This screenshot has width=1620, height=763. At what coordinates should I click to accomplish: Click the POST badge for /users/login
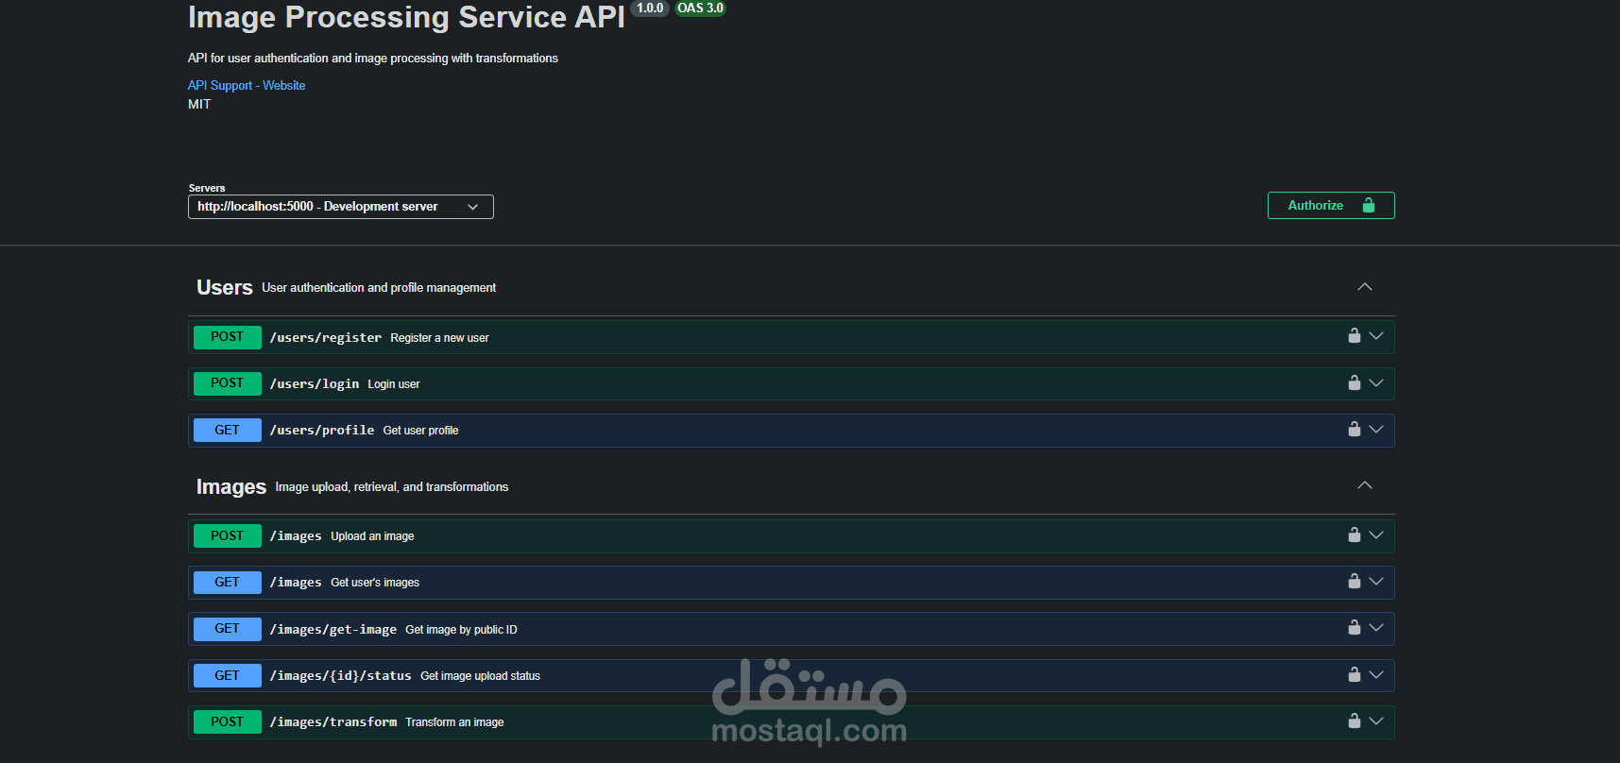[228, 383]
